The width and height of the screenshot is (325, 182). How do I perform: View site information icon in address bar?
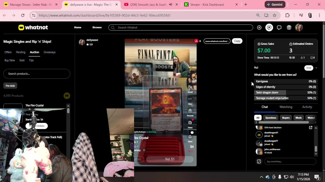[34, 15]
